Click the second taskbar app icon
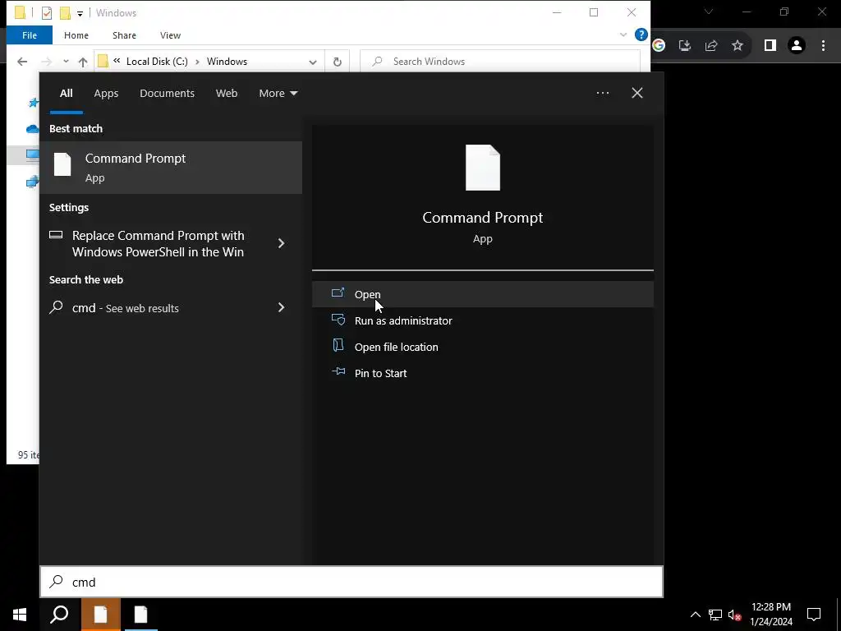The width and height of the screenshot is (841, 631). (x=140, y=615)
